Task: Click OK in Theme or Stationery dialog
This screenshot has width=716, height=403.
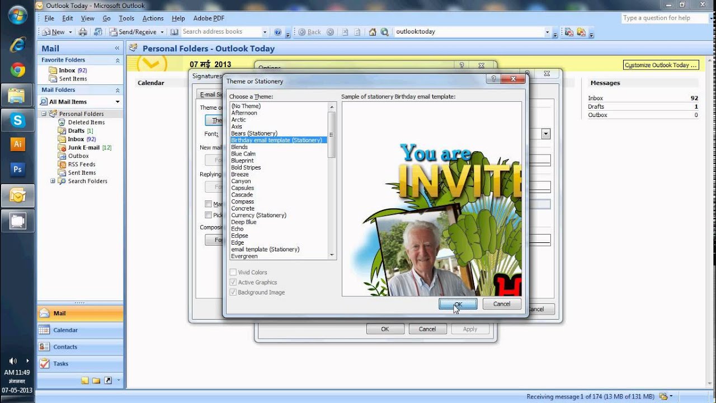Action: click(x=458, y=304)
